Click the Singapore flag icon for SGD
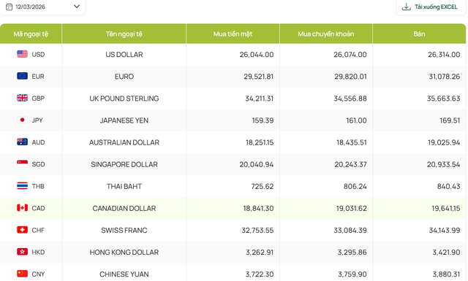Image resolution: width=468 pixels, height=281 pixels. [x=22, y=164]
